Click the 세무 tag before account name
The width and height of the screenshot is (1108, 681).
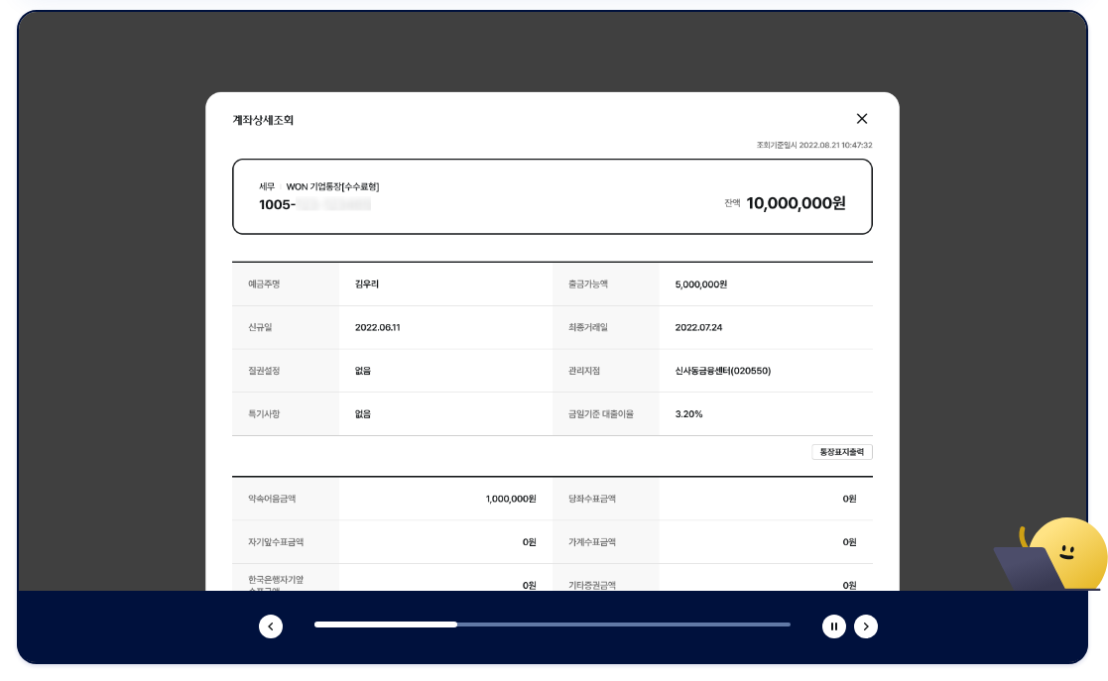(x=267, y=186)
